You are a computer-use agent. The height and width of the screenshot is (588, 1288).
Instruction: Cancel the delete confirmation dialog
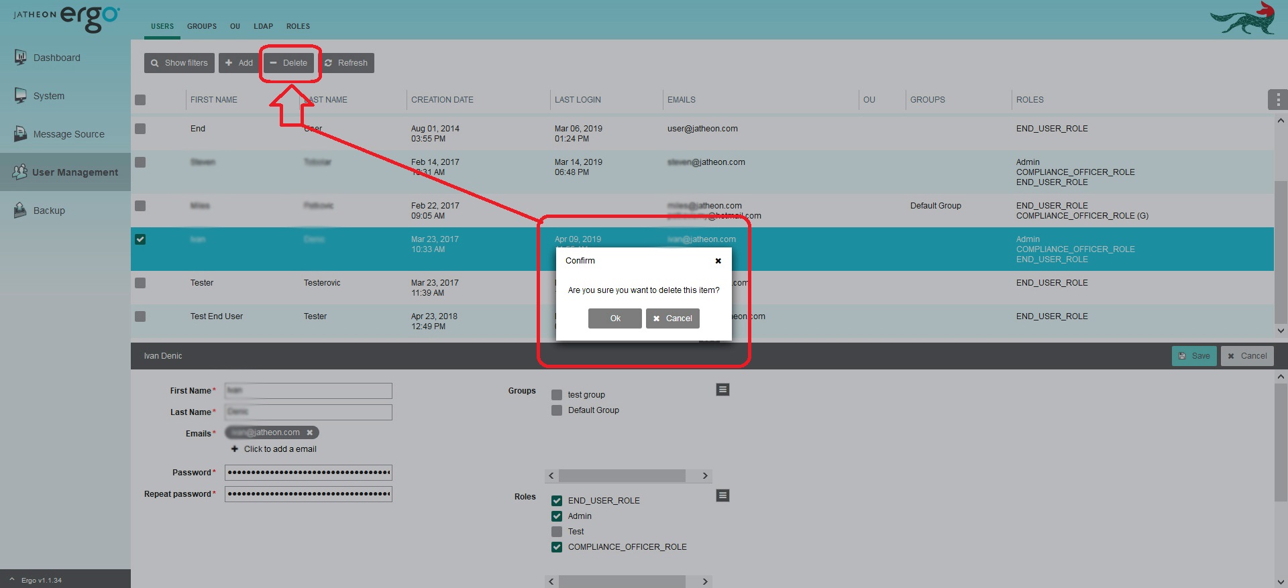coord(673,318)
